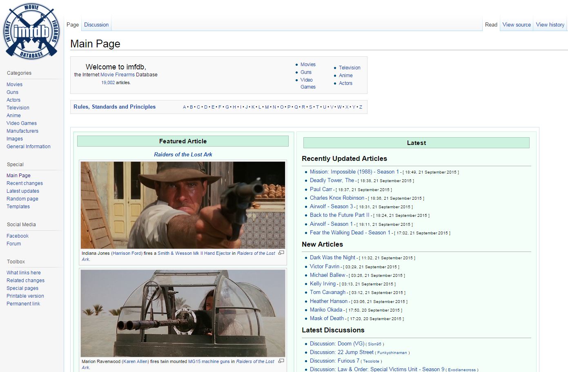Open Back to the Future Part II article
Image resolution: width=568 pixels, height=372 pixels.
tap(339, 215)
